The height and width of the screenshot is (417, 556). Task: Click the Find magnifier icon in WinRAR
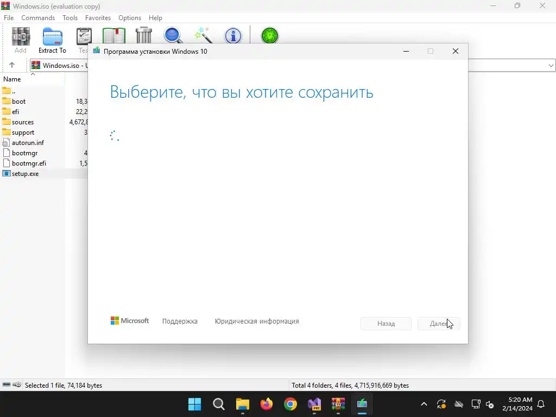173,35
